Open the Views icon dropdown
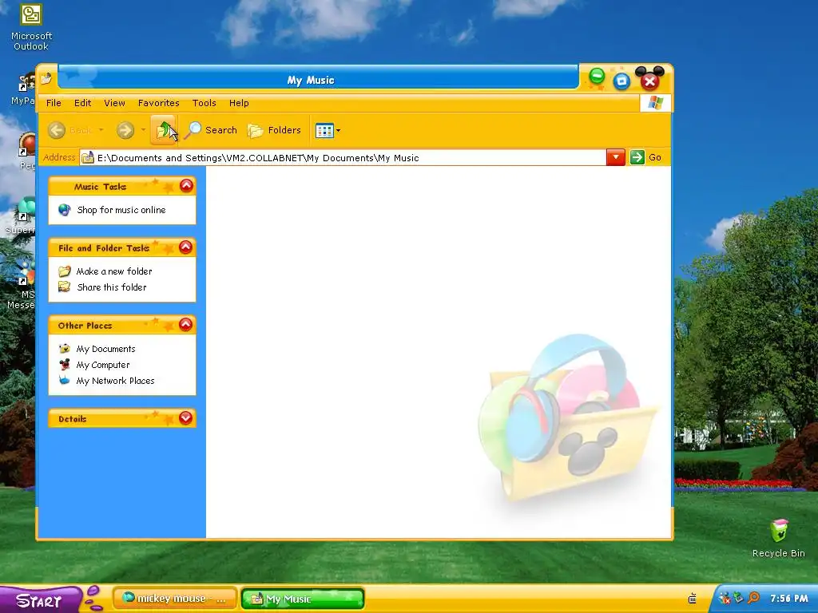Viewport: 818px width, 613px height. pos(328,130)
